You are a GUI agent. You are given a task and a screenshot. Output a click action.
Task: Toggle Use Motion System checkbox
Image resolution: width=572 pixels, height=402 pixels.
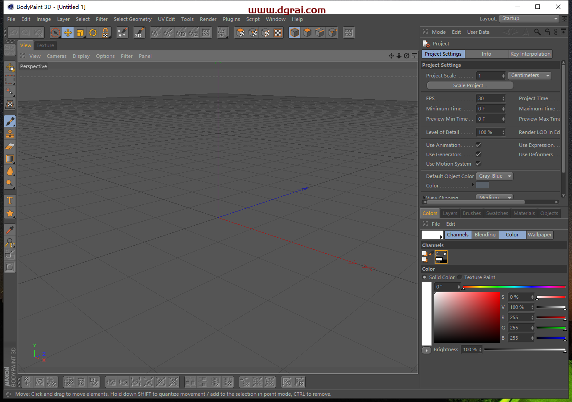pyautogui.click(x=478, y=164)
